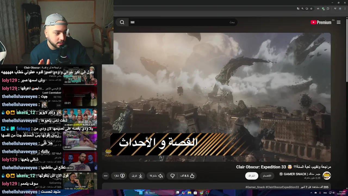348x196 pixels.
Task: Open File Explorer from the taskbar
Action: coord(189,193)
